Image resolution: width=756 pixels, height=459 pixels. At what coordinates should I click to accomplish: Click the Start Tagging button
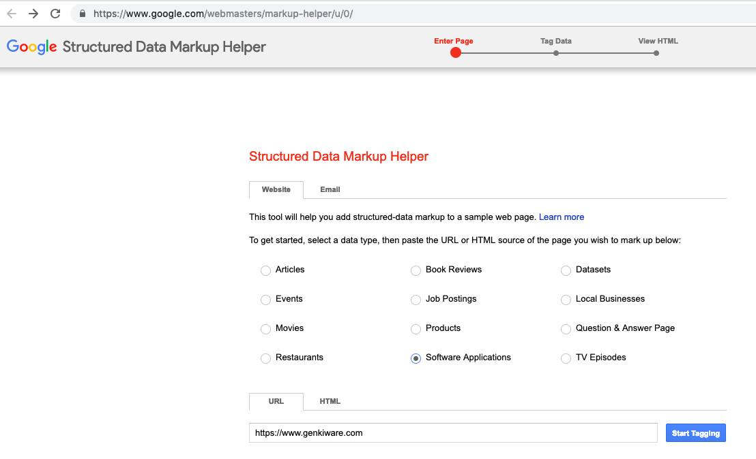tap(696, 433)
